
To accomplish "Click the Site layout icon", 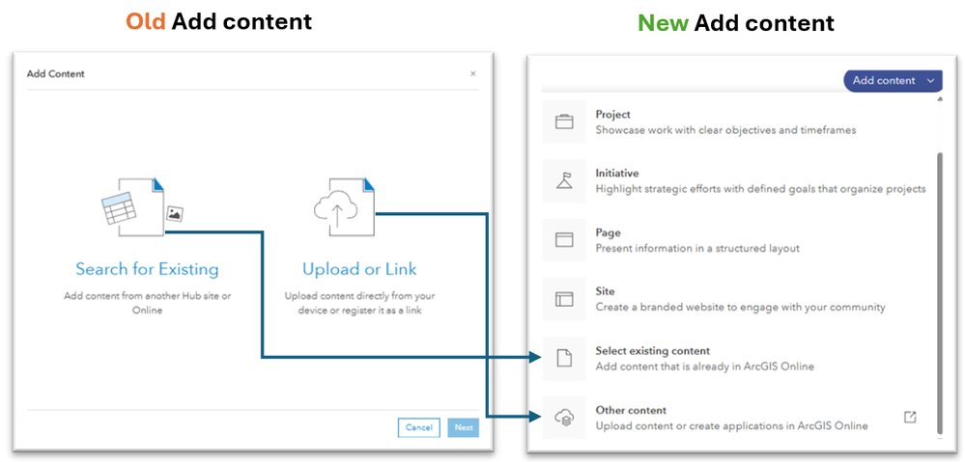I will (x=564, y=299).
